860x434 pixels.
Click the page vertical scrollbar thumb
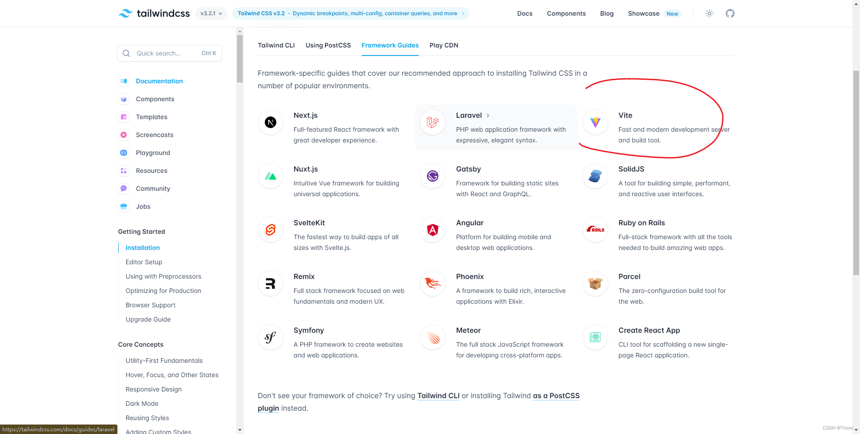pyautogui.click(x=856, y=172)
